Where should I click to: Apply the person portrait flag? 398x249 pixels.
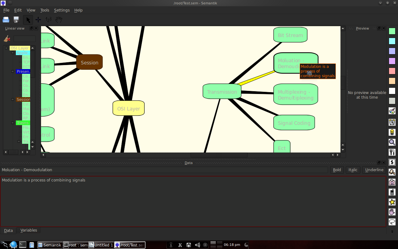392,182
